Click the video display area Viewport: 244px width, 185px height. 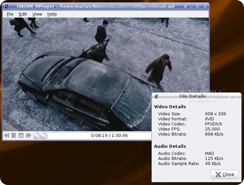click(x=106, y=74)
